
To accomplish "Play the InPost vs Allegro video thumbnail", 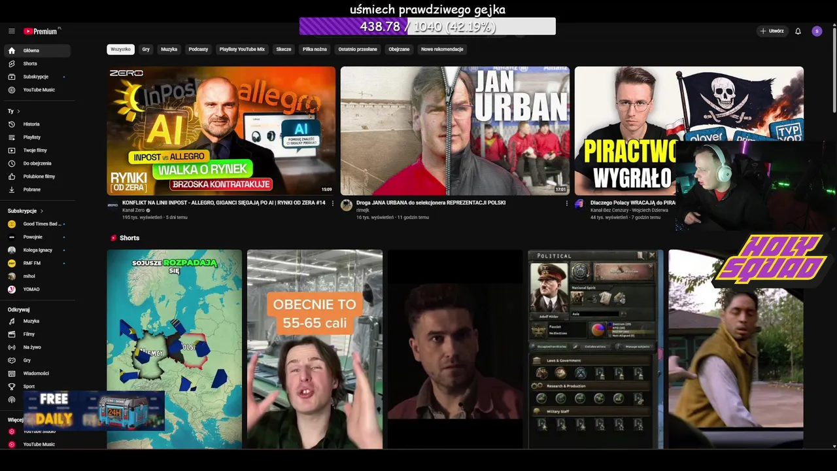I will click(x=221, y=131).
